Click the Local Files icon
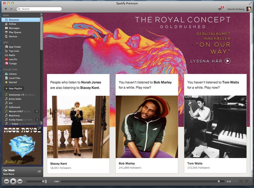The width and height of the screenshot is (254, 188). tap(6, 78)
